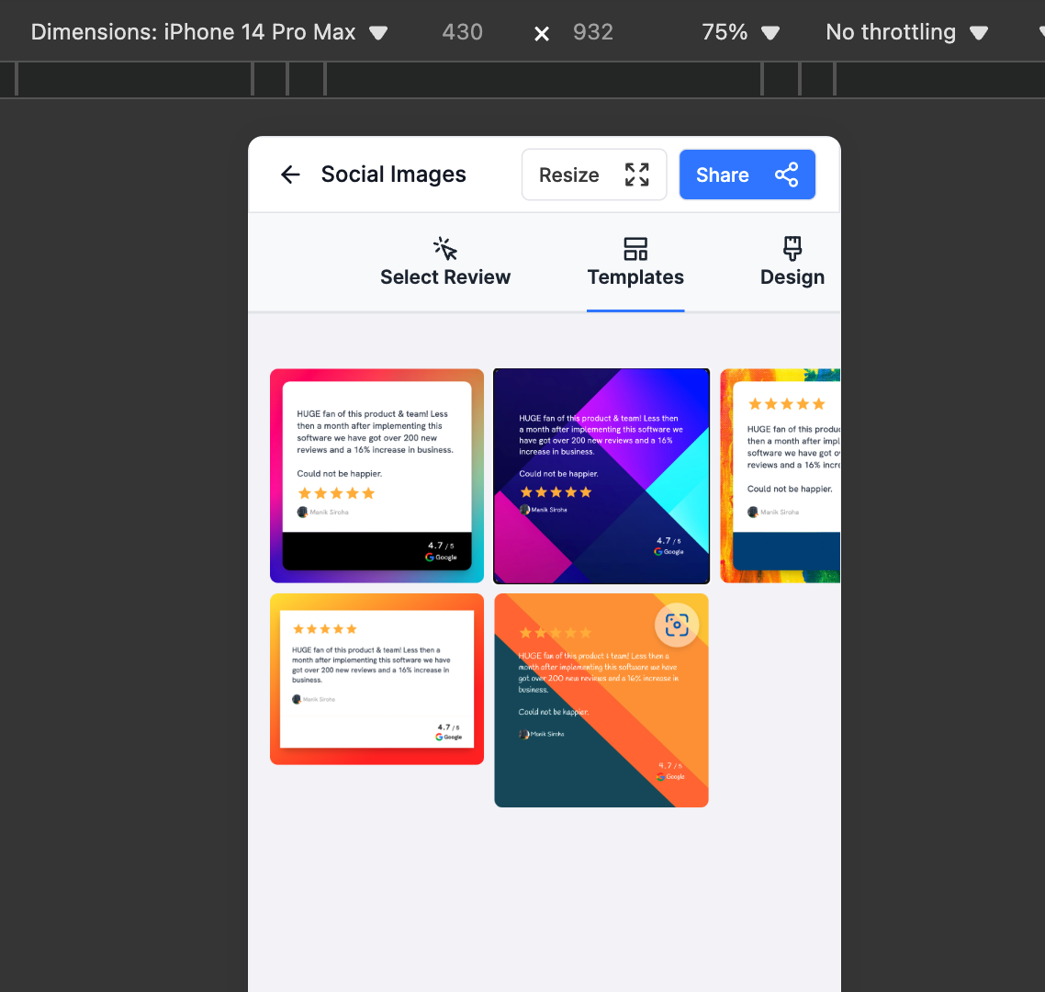
Task: Edit the viewport width field showing 430
Action: click(462, 32)
